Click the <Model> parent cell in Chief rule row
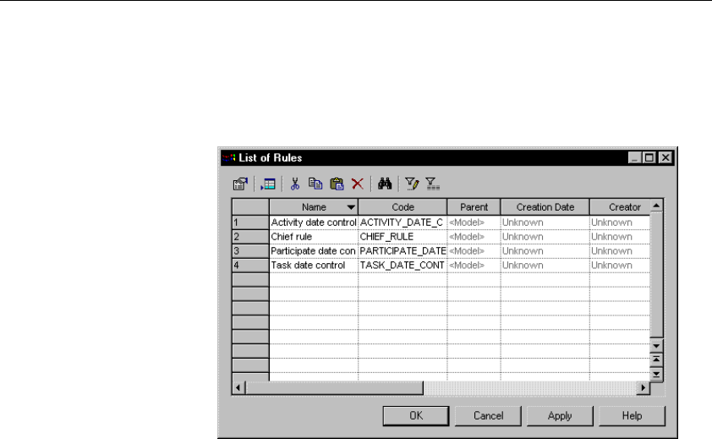The height and width of the screenshot is (439, 712). pyautogui.click(x=474, y=237)
